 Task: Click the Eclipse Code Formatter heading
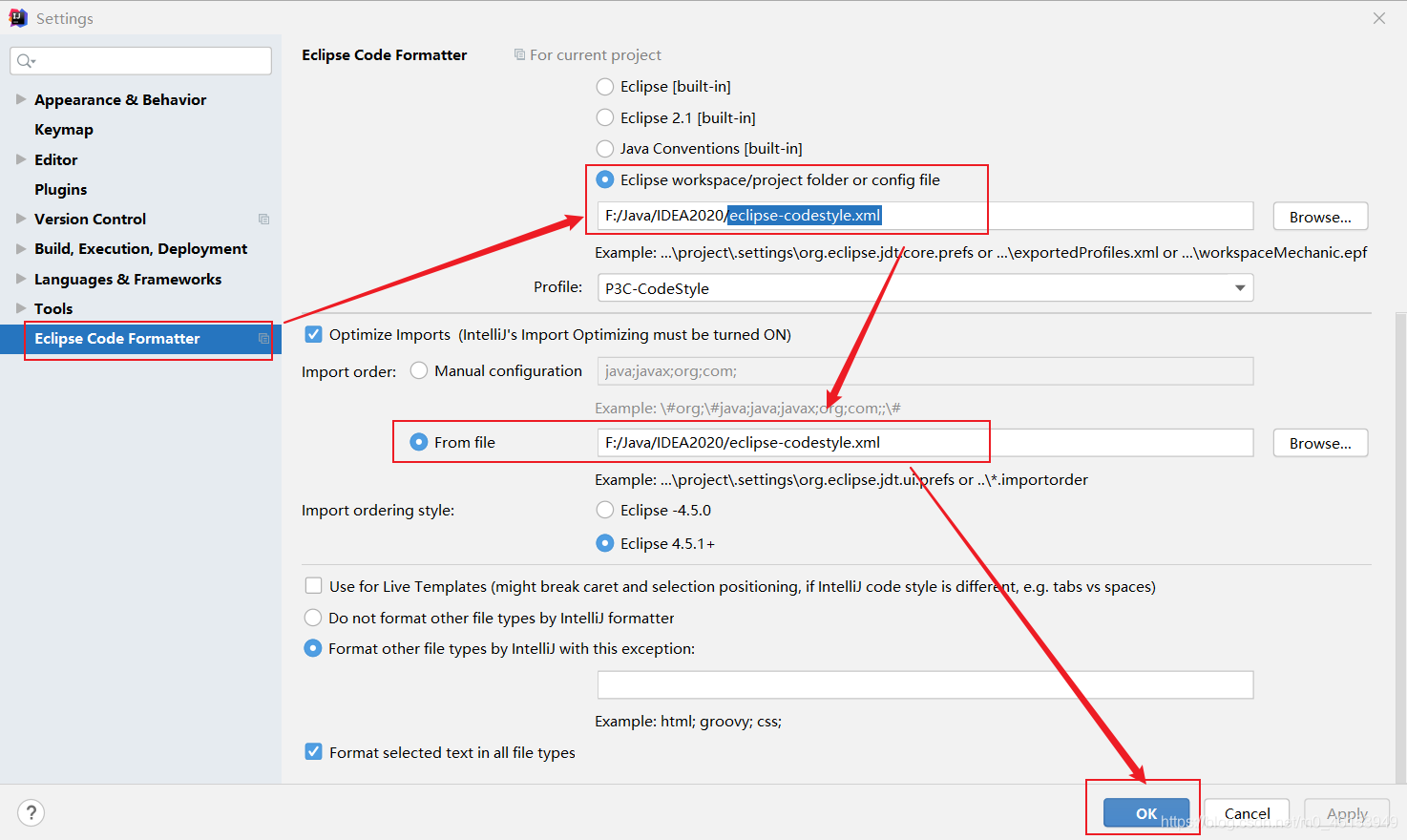pyautogui.click(x=385, y=55)
